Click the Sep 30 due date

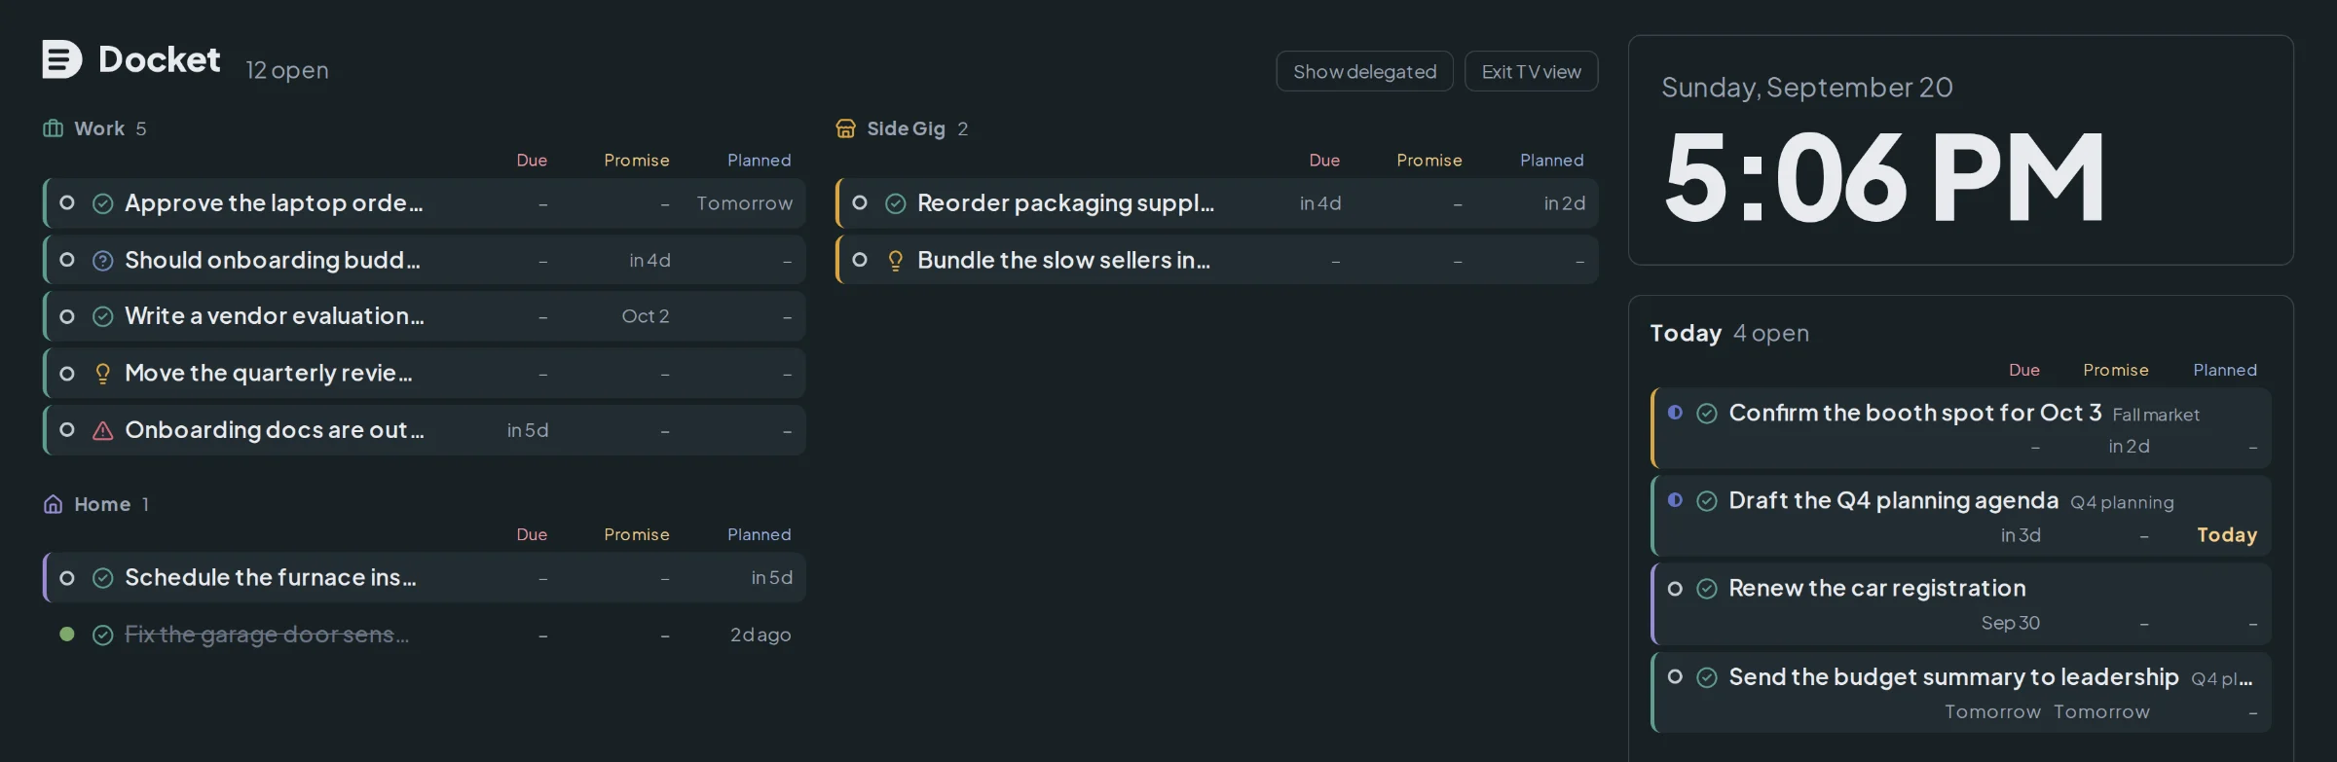(2010, 623)
